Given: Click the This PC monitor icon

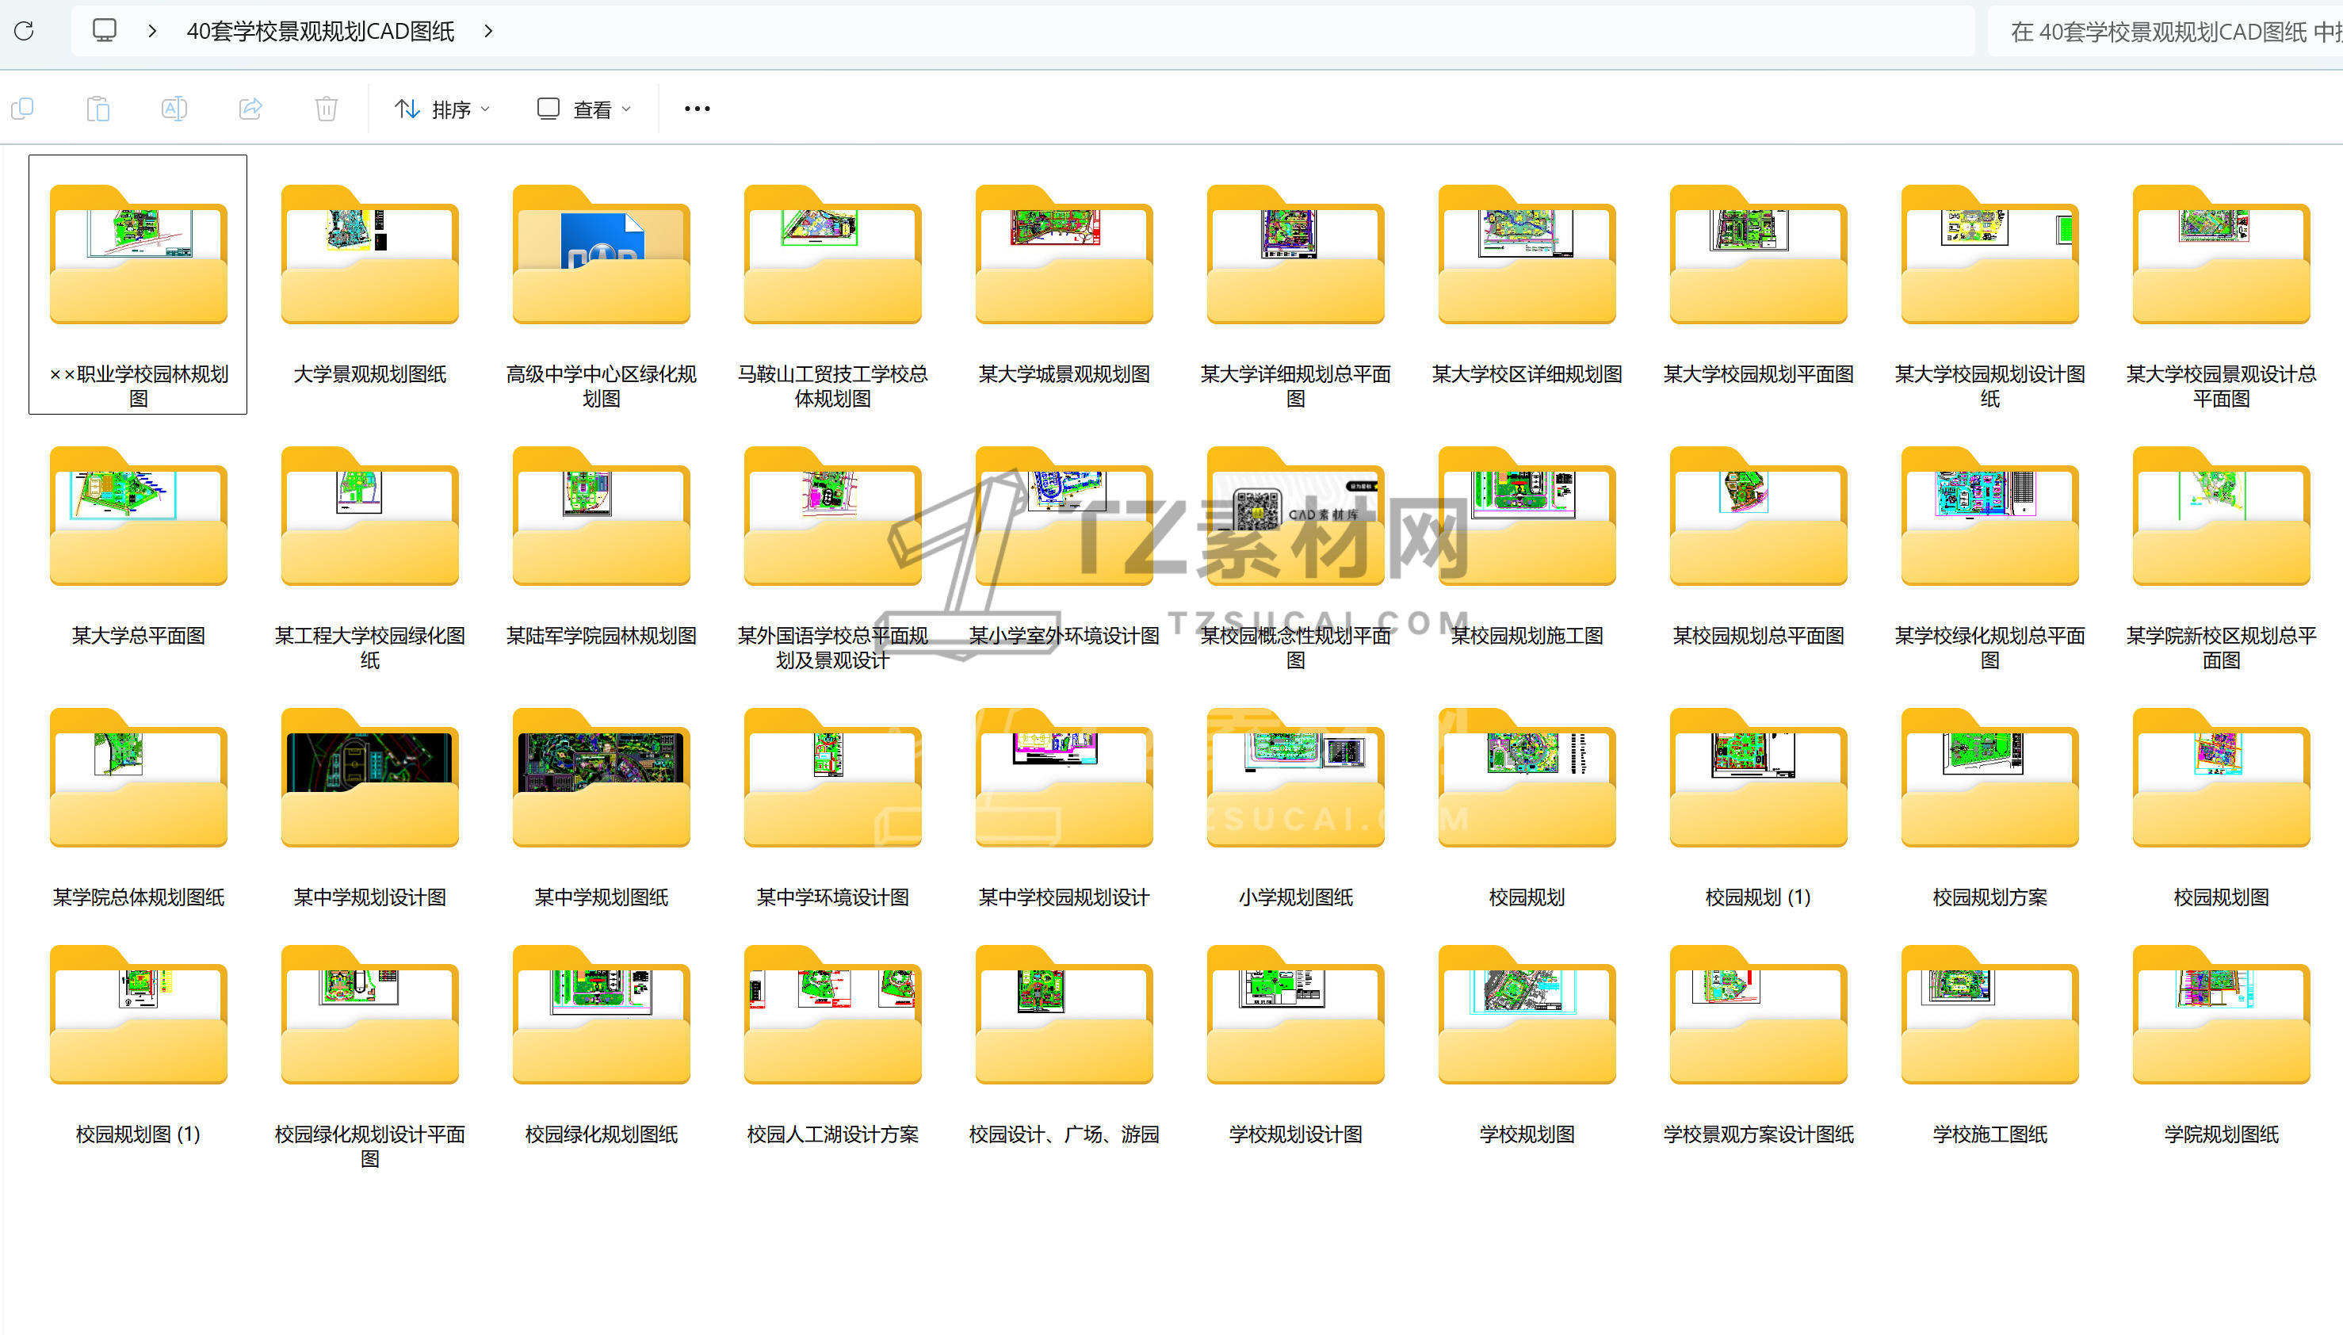Looking at the screenshot, I should point(105,31).
